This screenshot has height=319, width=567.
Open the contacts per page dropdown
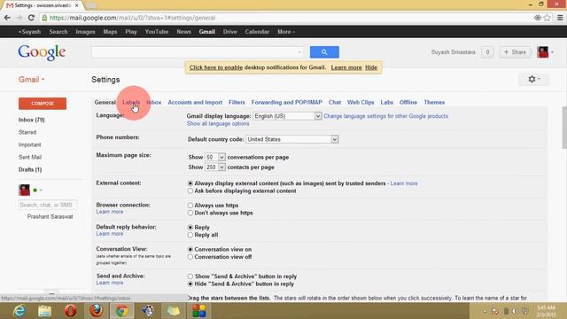[214, 167]
